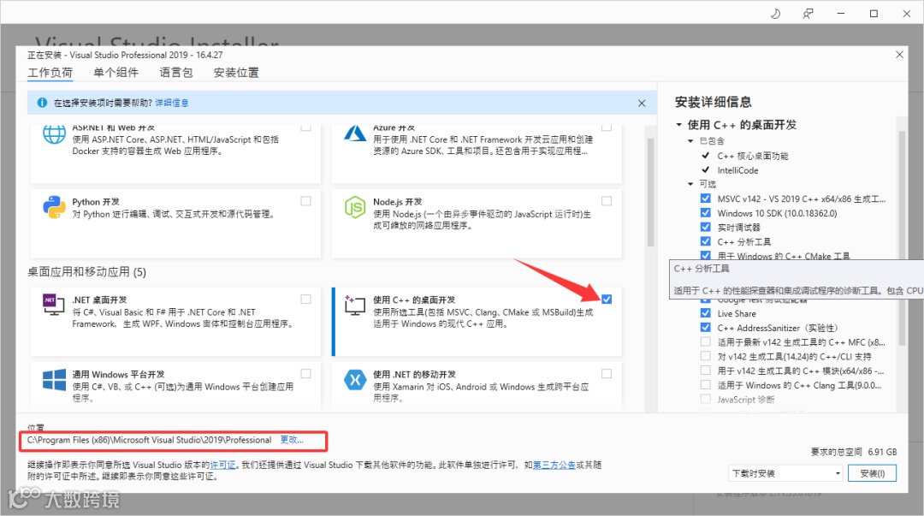This screenshot has height=516, width=924.
Task: Check C++ modules for v142 build tools
Action: (x=705, y=371)
